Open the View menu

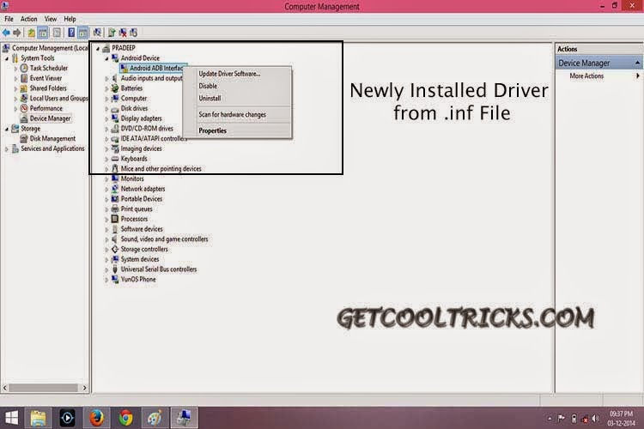point(51,19)
